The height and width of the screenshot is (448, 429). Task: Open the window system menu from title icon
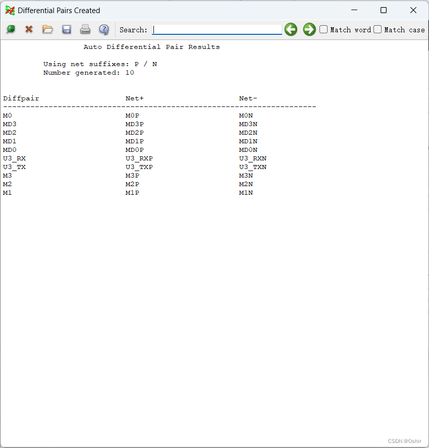[10, 10]
